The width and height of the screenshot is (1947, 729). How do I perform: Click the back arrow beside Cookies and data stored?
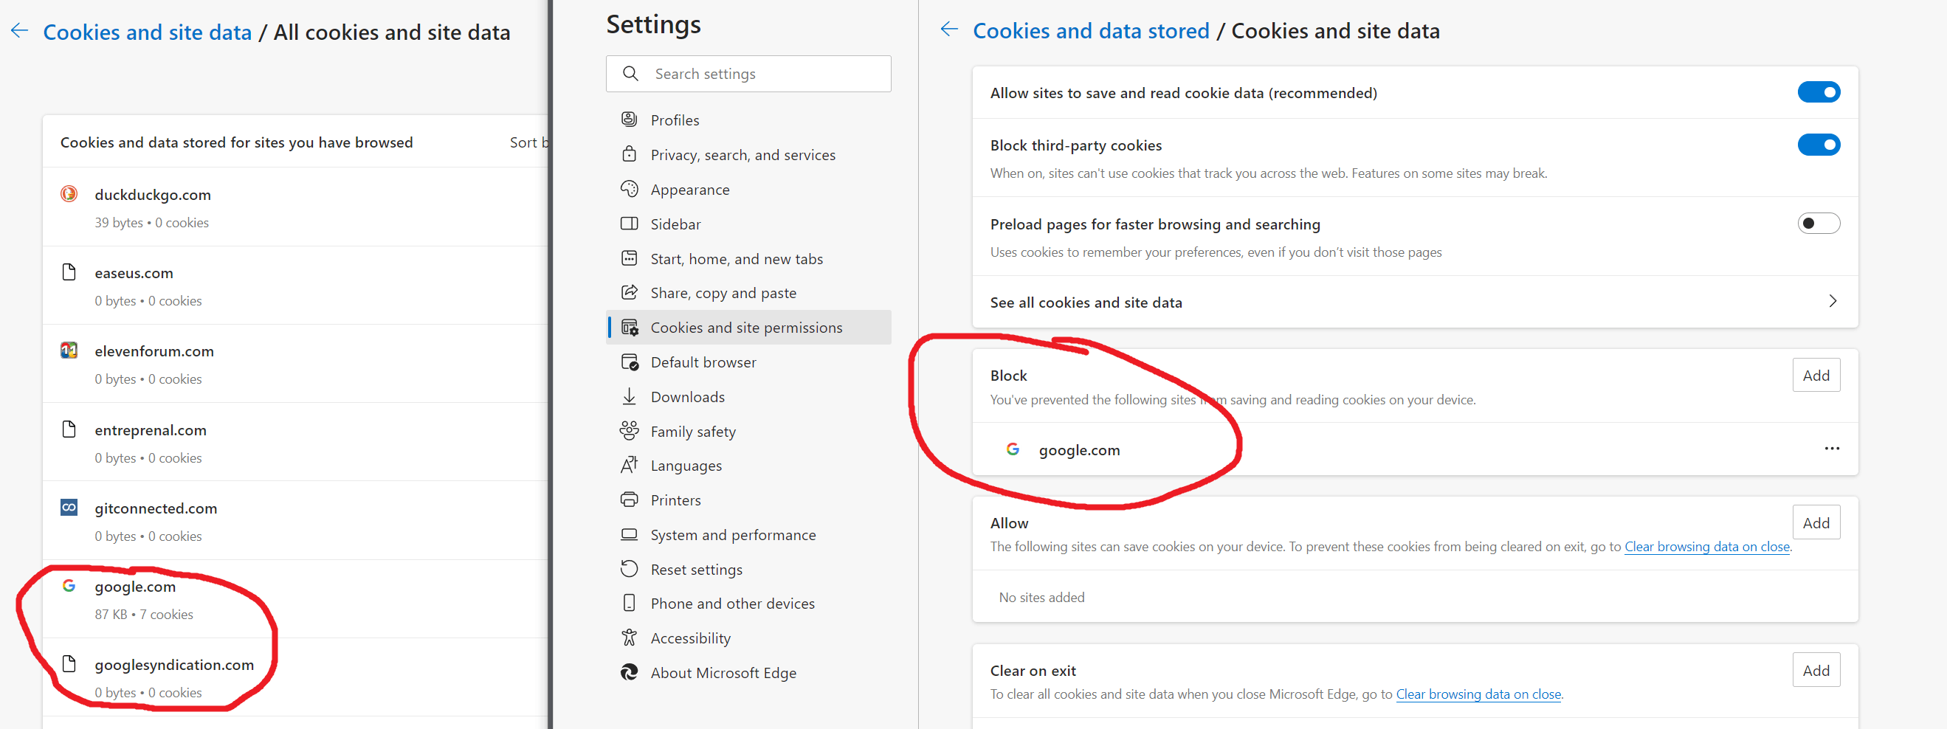[x=948, y=30]
